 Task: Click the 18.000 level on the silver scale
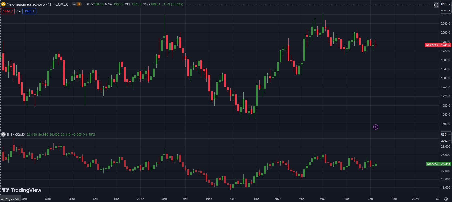click(445, 187)
